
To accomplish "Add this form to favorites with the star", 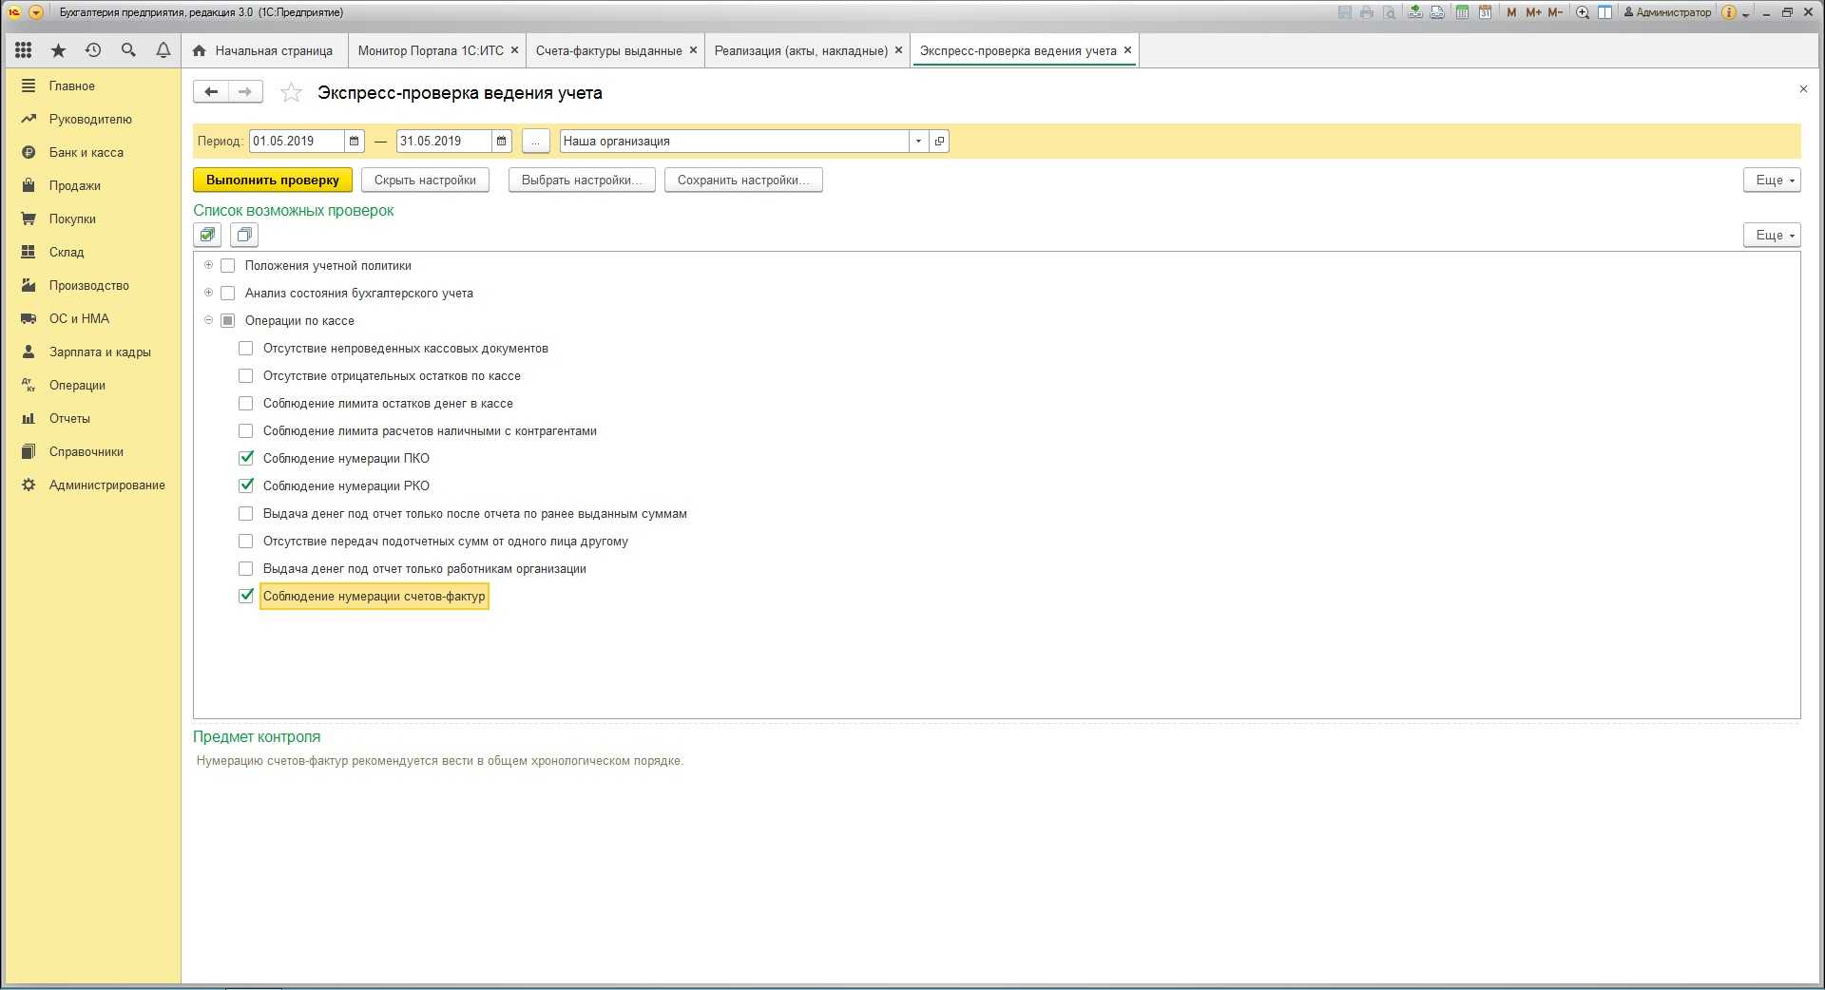I will pyautogui.click(x=291, y=92).
